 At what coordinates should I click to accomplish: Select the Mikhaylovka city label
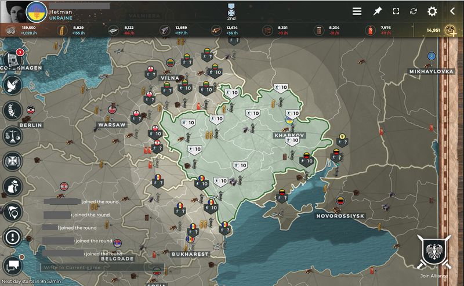pos(431,71)
